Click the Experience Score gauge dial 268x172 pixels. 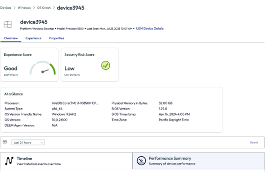coord(43,68)
